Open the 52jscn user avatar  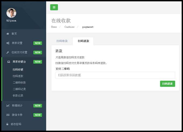pyautogui.click(x=11, y=13)
